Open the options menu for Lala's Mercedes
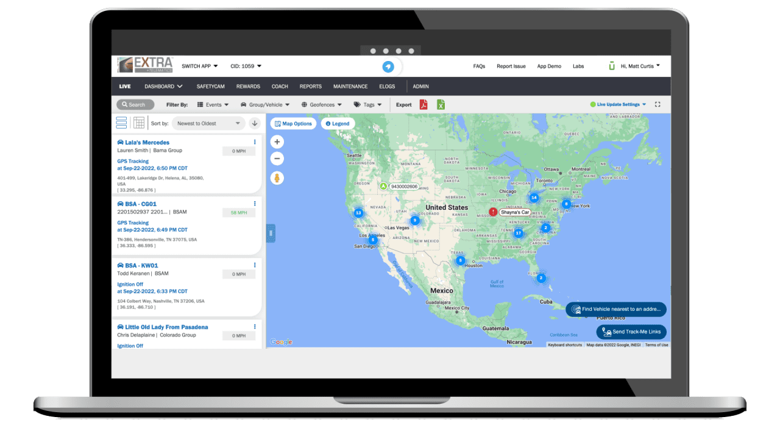Image resolution: width=780 pixels, height=439 pixels. pyautogui.click(x=254, y=141)
